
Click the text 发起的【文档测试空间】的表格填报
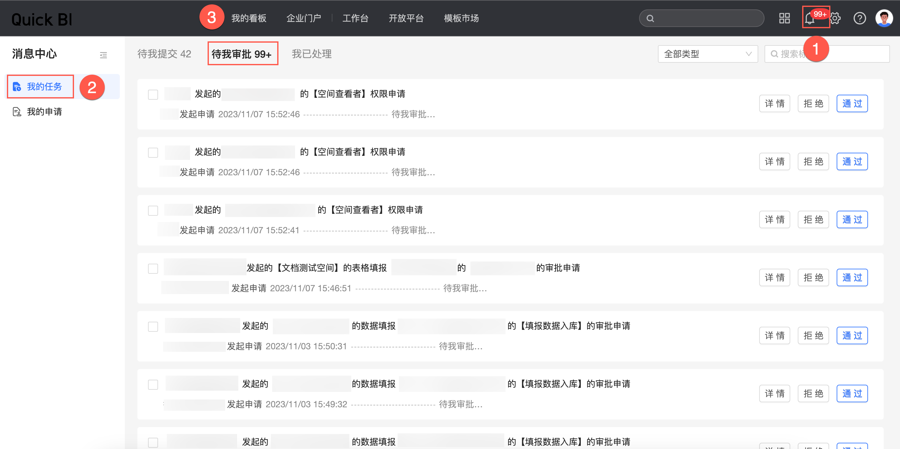[316, 268]
